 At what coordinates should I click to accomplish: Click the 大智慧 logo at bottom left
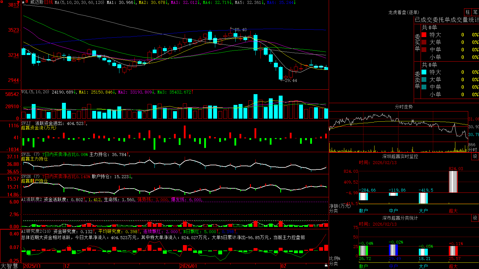pyautogui.click(x=9, y=266)
